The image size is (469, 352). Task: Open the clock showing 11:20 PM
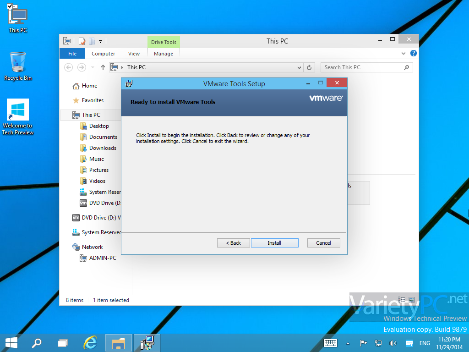pos(449,343)
